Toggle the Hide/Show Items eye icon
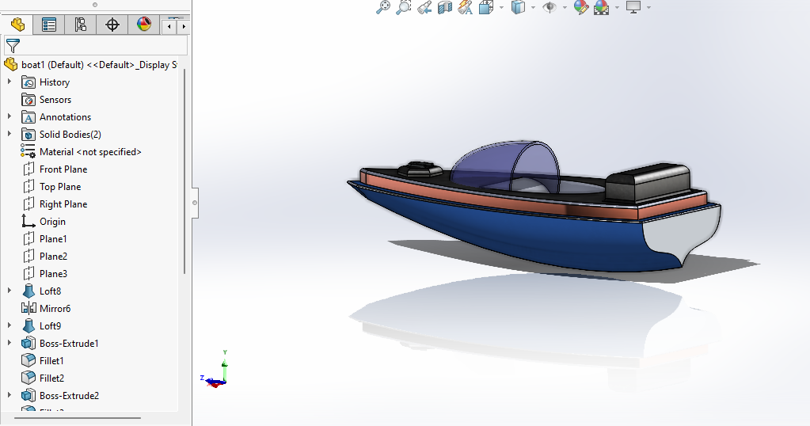This screenshot has height=426, width=810. [x=550, y=8]
